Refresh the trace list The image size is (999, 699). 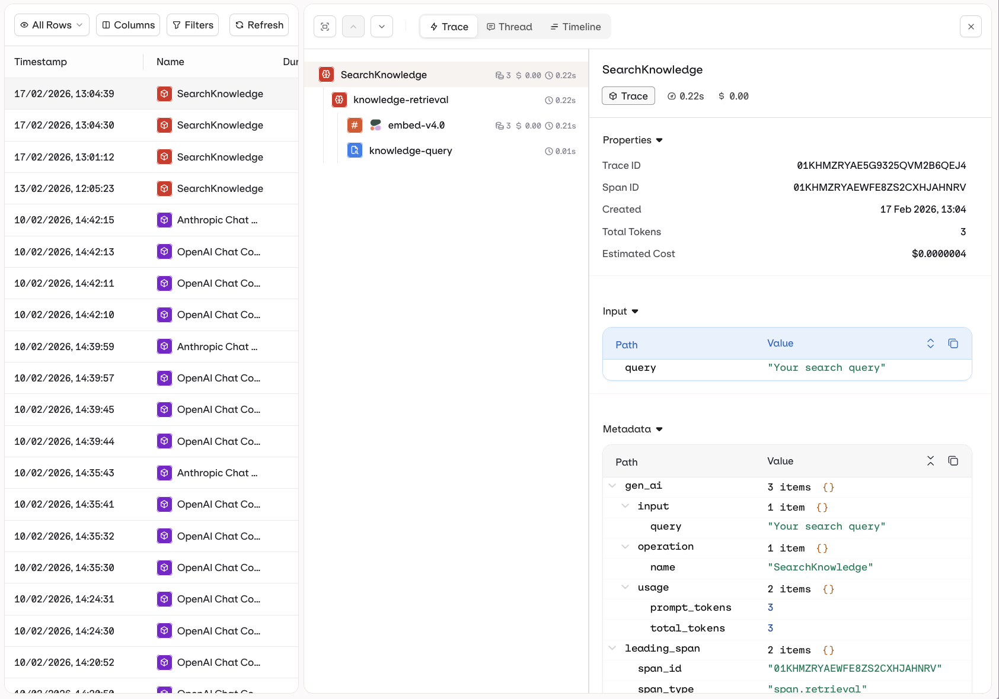[259, 25]
